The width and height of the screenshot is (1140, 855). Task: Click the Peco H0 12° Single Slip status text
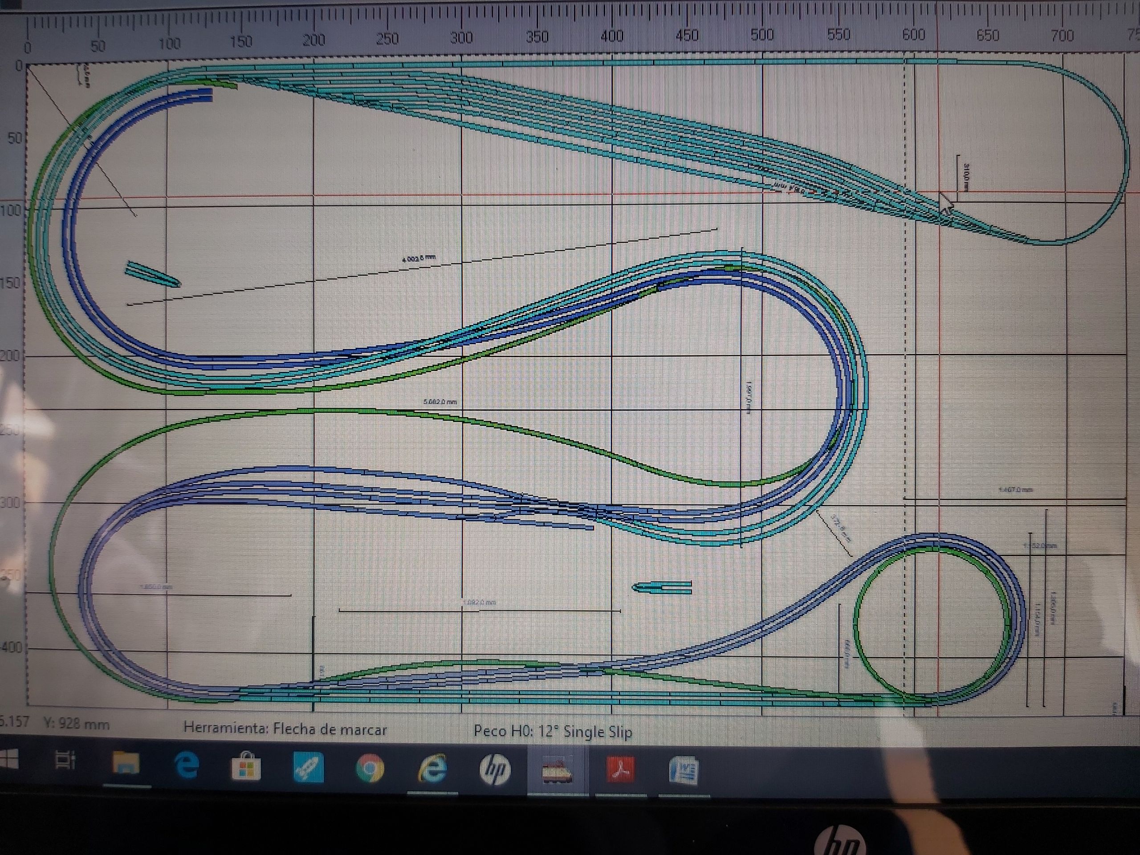coord(553,732)
